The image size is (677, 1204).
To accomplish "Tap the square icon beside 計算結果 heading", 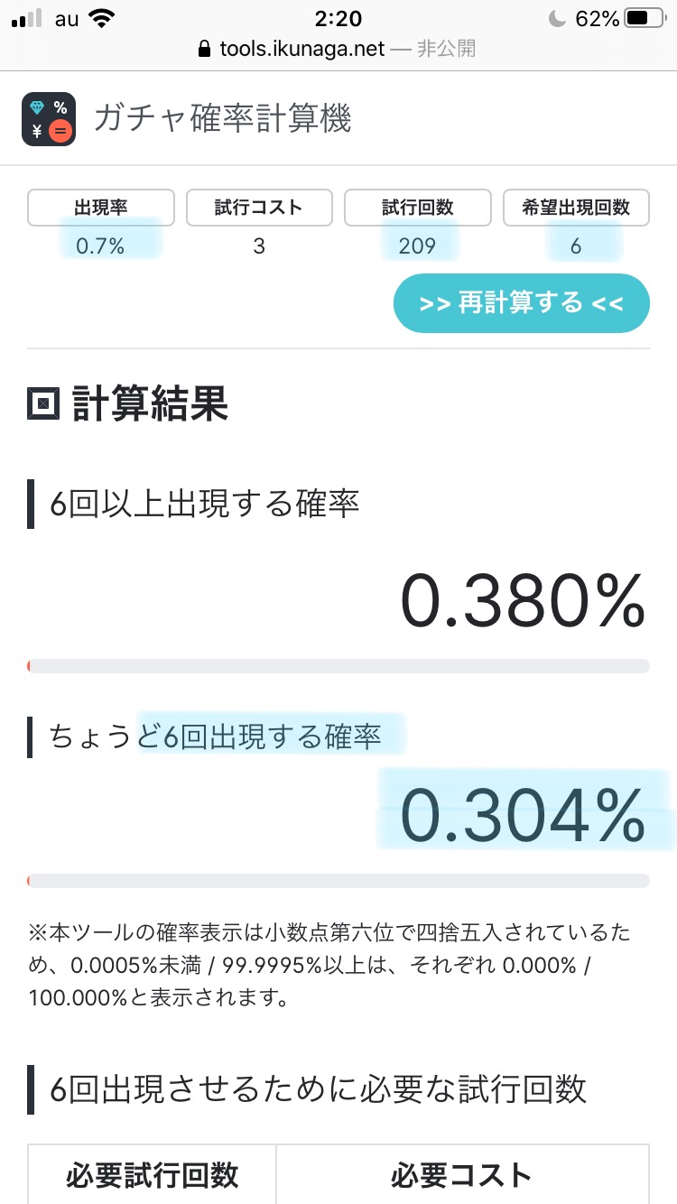I will 43,405.
